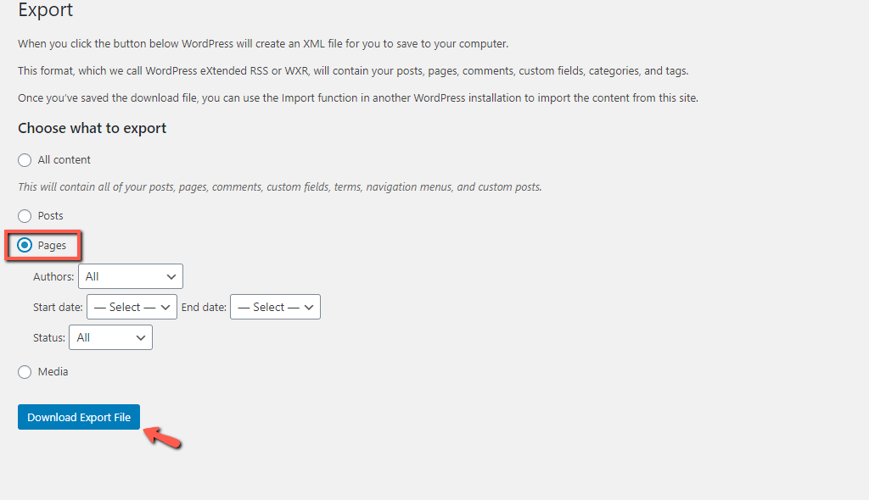Image resolution: width=869 pixels, height=500 pixels.
Task: Click the 'Media' label text
Action: click(x=53, y=372)
